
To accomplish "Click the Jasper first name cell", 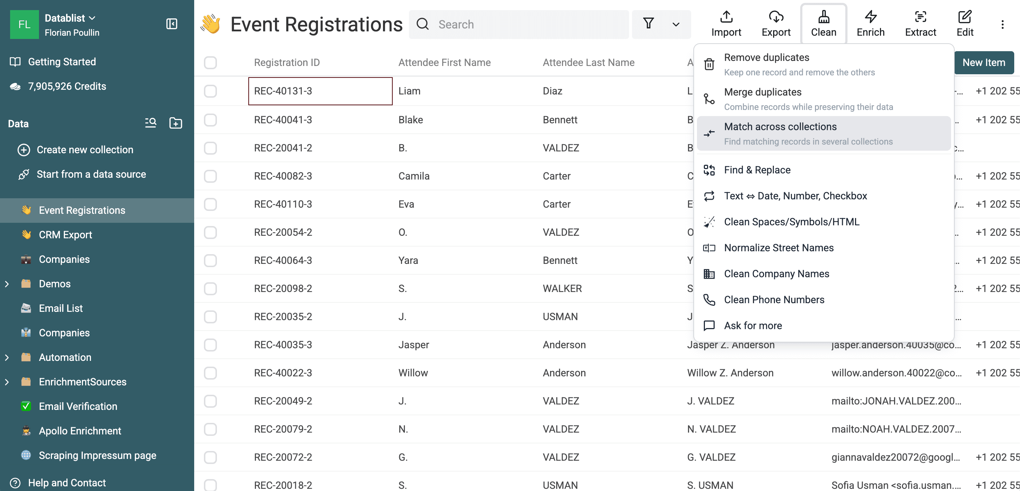I will pos(464,345).
